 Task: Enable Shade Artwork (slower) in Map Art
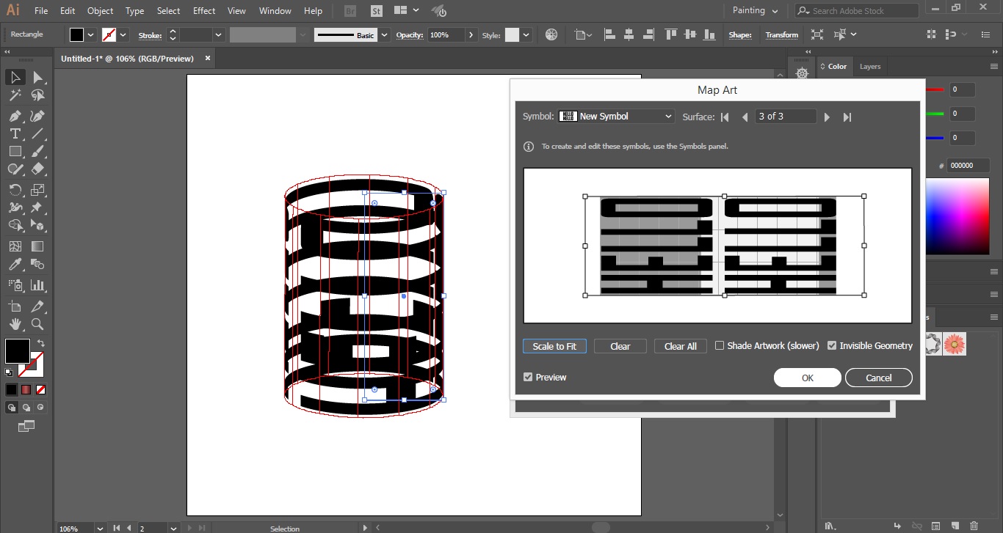[x=720, y=345]
